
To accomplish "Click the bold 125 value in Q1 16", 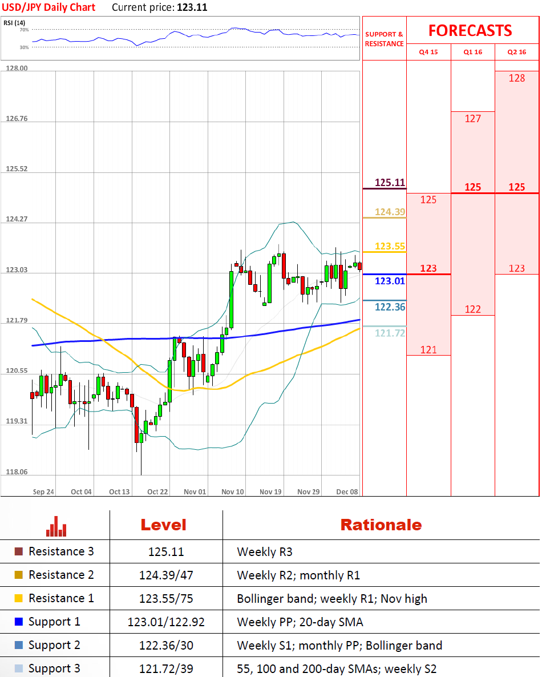I will [472, 187].
